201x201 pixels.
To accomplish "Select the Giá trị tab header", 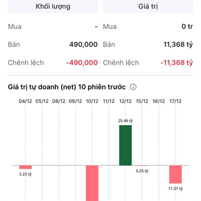I will point(148,6).
